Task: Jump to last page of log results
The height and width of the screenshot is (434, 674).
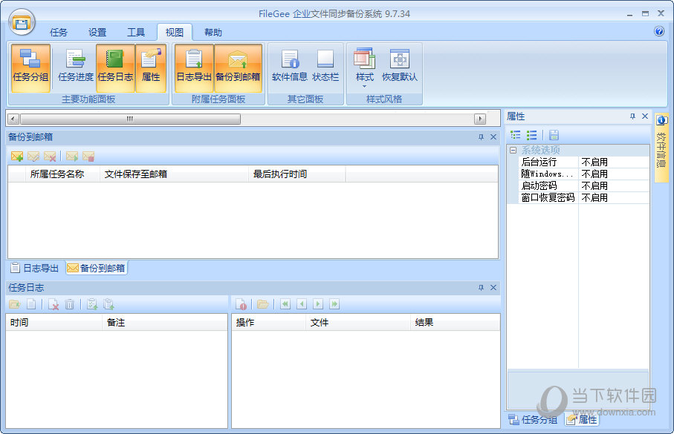Action: pyautogui.click(x=334, y=304)
